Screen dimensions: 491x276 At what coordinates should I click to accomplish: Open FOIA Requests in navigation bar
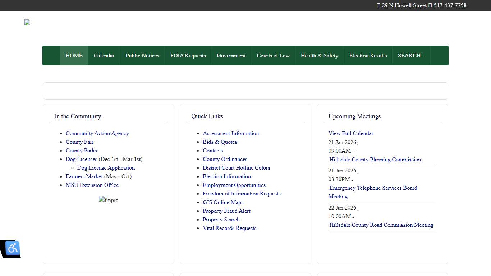188,56
